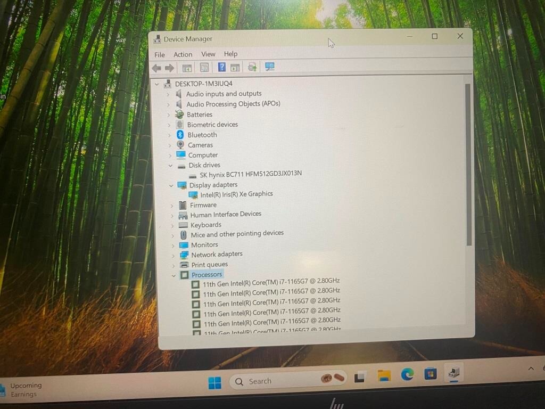Select the Keyboards category icon
This screenshot has height=409, width=545.
click(183, 225)
